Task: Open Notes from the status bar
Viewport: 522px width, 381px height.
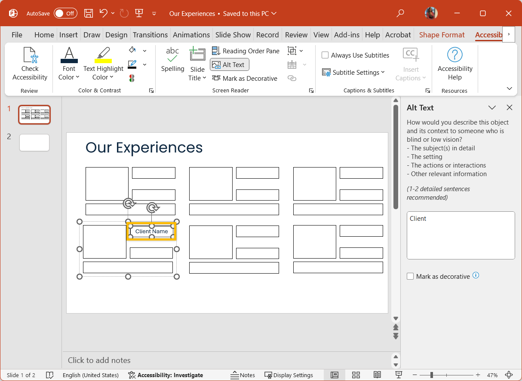Action: pyautogui.click(x=243, y=375)
